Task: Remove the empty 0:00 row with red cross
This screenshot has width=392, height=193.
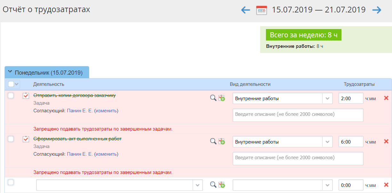Action: coord(386,185)
